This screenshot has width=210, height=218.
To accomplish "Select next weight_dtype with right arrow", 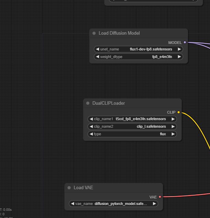I will [179, 57].
